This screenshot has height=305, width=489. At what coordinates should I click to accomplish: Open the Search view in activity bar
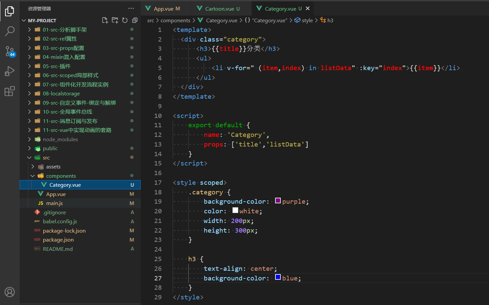pyautogui.click(x=10, y=31)
